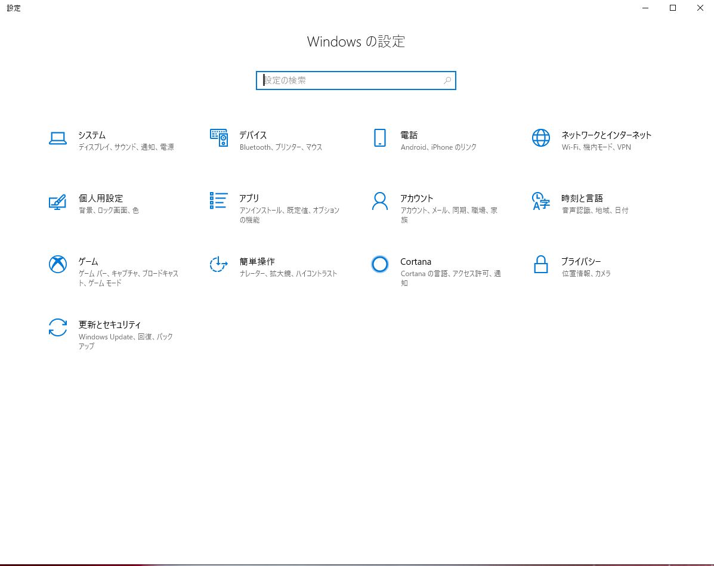Minimize the Settings window
Screen dimensions: 714x566
click(x=645, y=8)
